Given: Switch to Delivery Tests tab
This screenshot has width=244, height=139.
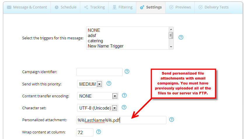Looking at the screenshot, I should click(x=213, y=7).
